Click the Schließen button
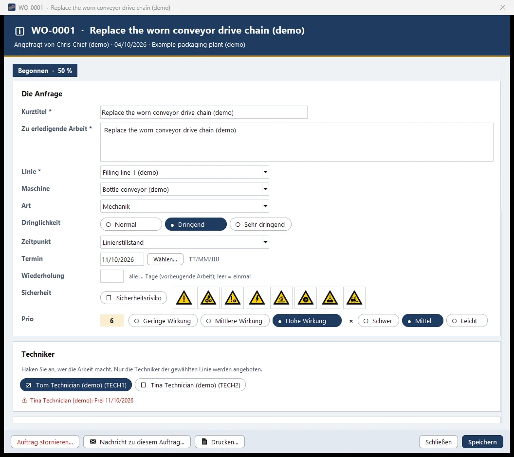Screen dimensions: 514x457 pos(438,442)
